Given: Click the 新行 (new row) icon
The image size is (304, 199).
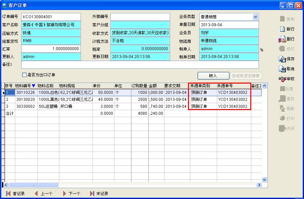Looking at the screenshot, I should [x=282, y=29].
